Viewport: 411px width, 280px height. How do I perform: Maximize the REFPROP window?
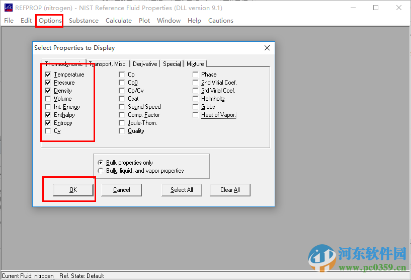pos(376,8)
